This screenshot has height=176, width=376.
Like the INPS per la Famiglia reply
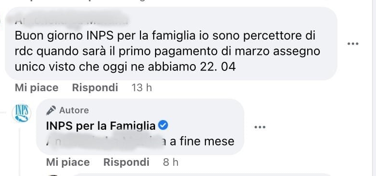pyautogui.click(x=68, y=162)
